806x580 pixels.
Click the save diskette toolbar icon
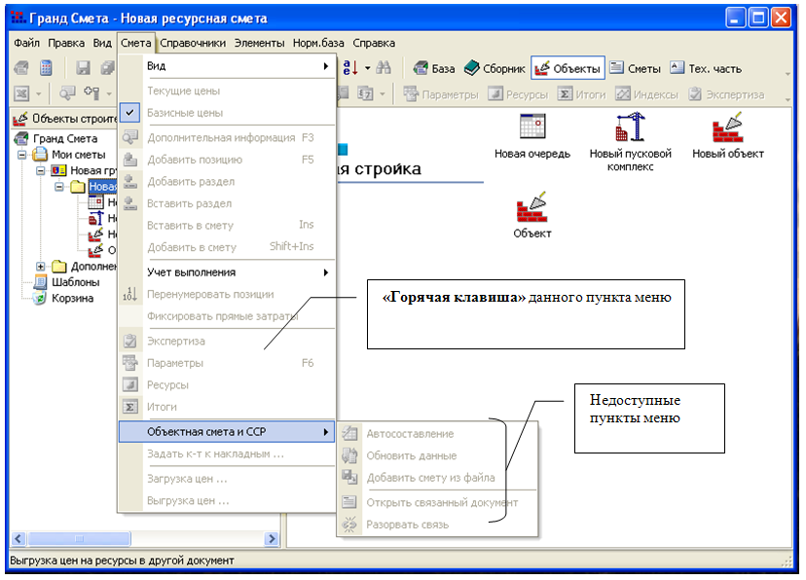(x=83, y=68)
